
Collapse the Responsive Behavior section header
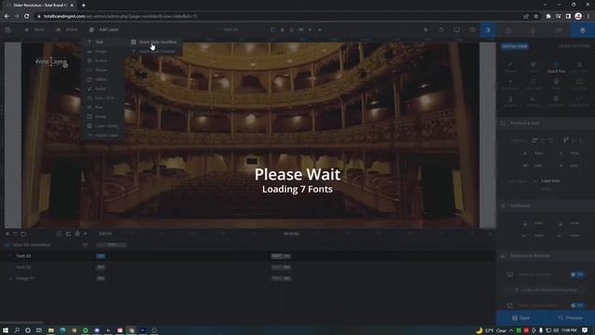(x=546, y=256)
